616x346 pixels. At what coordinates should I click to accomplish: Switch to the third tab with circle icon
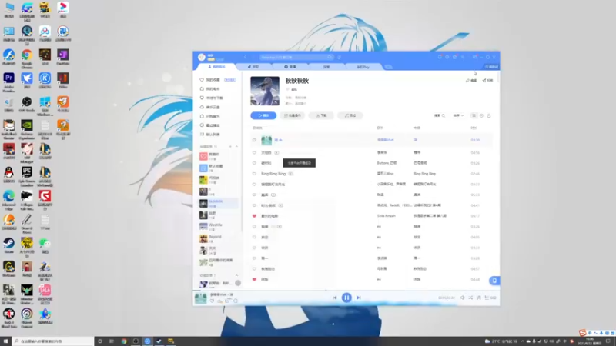tap(290, 67)
